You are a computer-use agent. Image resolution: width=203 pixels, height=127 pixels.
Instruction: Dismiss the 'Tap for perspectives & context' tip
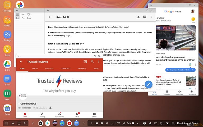(192, 70)
